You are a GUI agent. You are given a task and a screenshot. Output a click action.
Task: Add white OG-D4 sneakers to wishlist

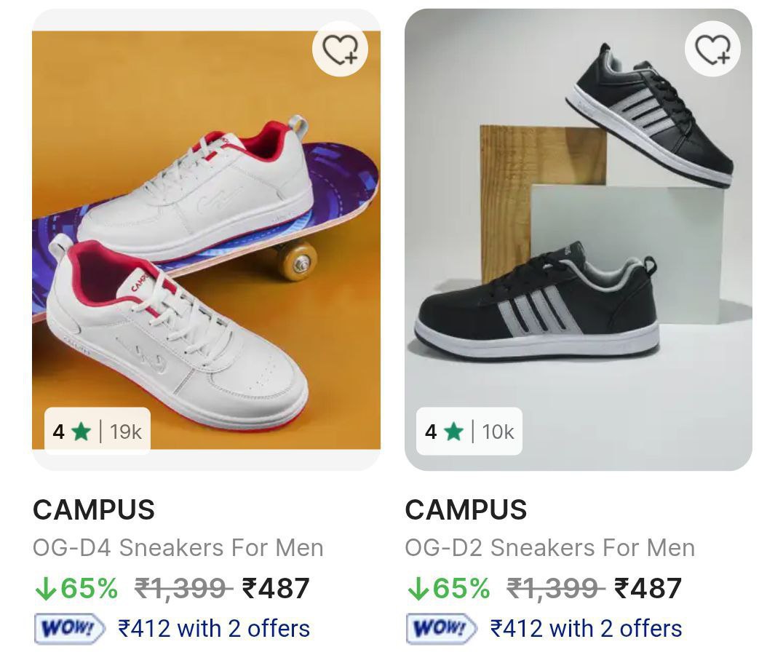tap(340, 49)
